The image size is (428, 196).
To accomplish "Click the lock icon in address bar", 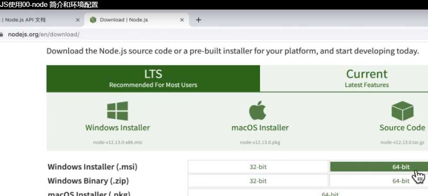I will pos(1,34).
